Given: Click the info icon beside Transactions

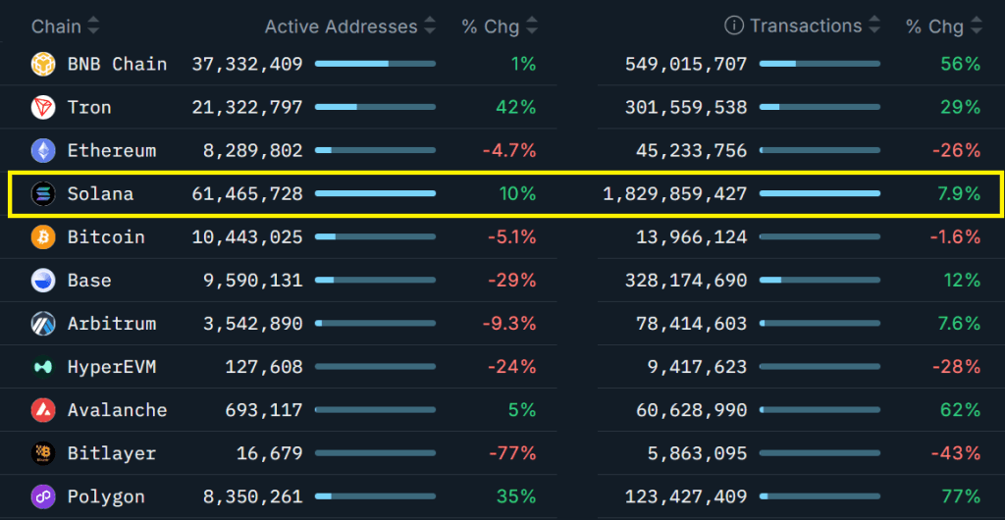Looking at the screenshot, I should [x=733, y=26].
